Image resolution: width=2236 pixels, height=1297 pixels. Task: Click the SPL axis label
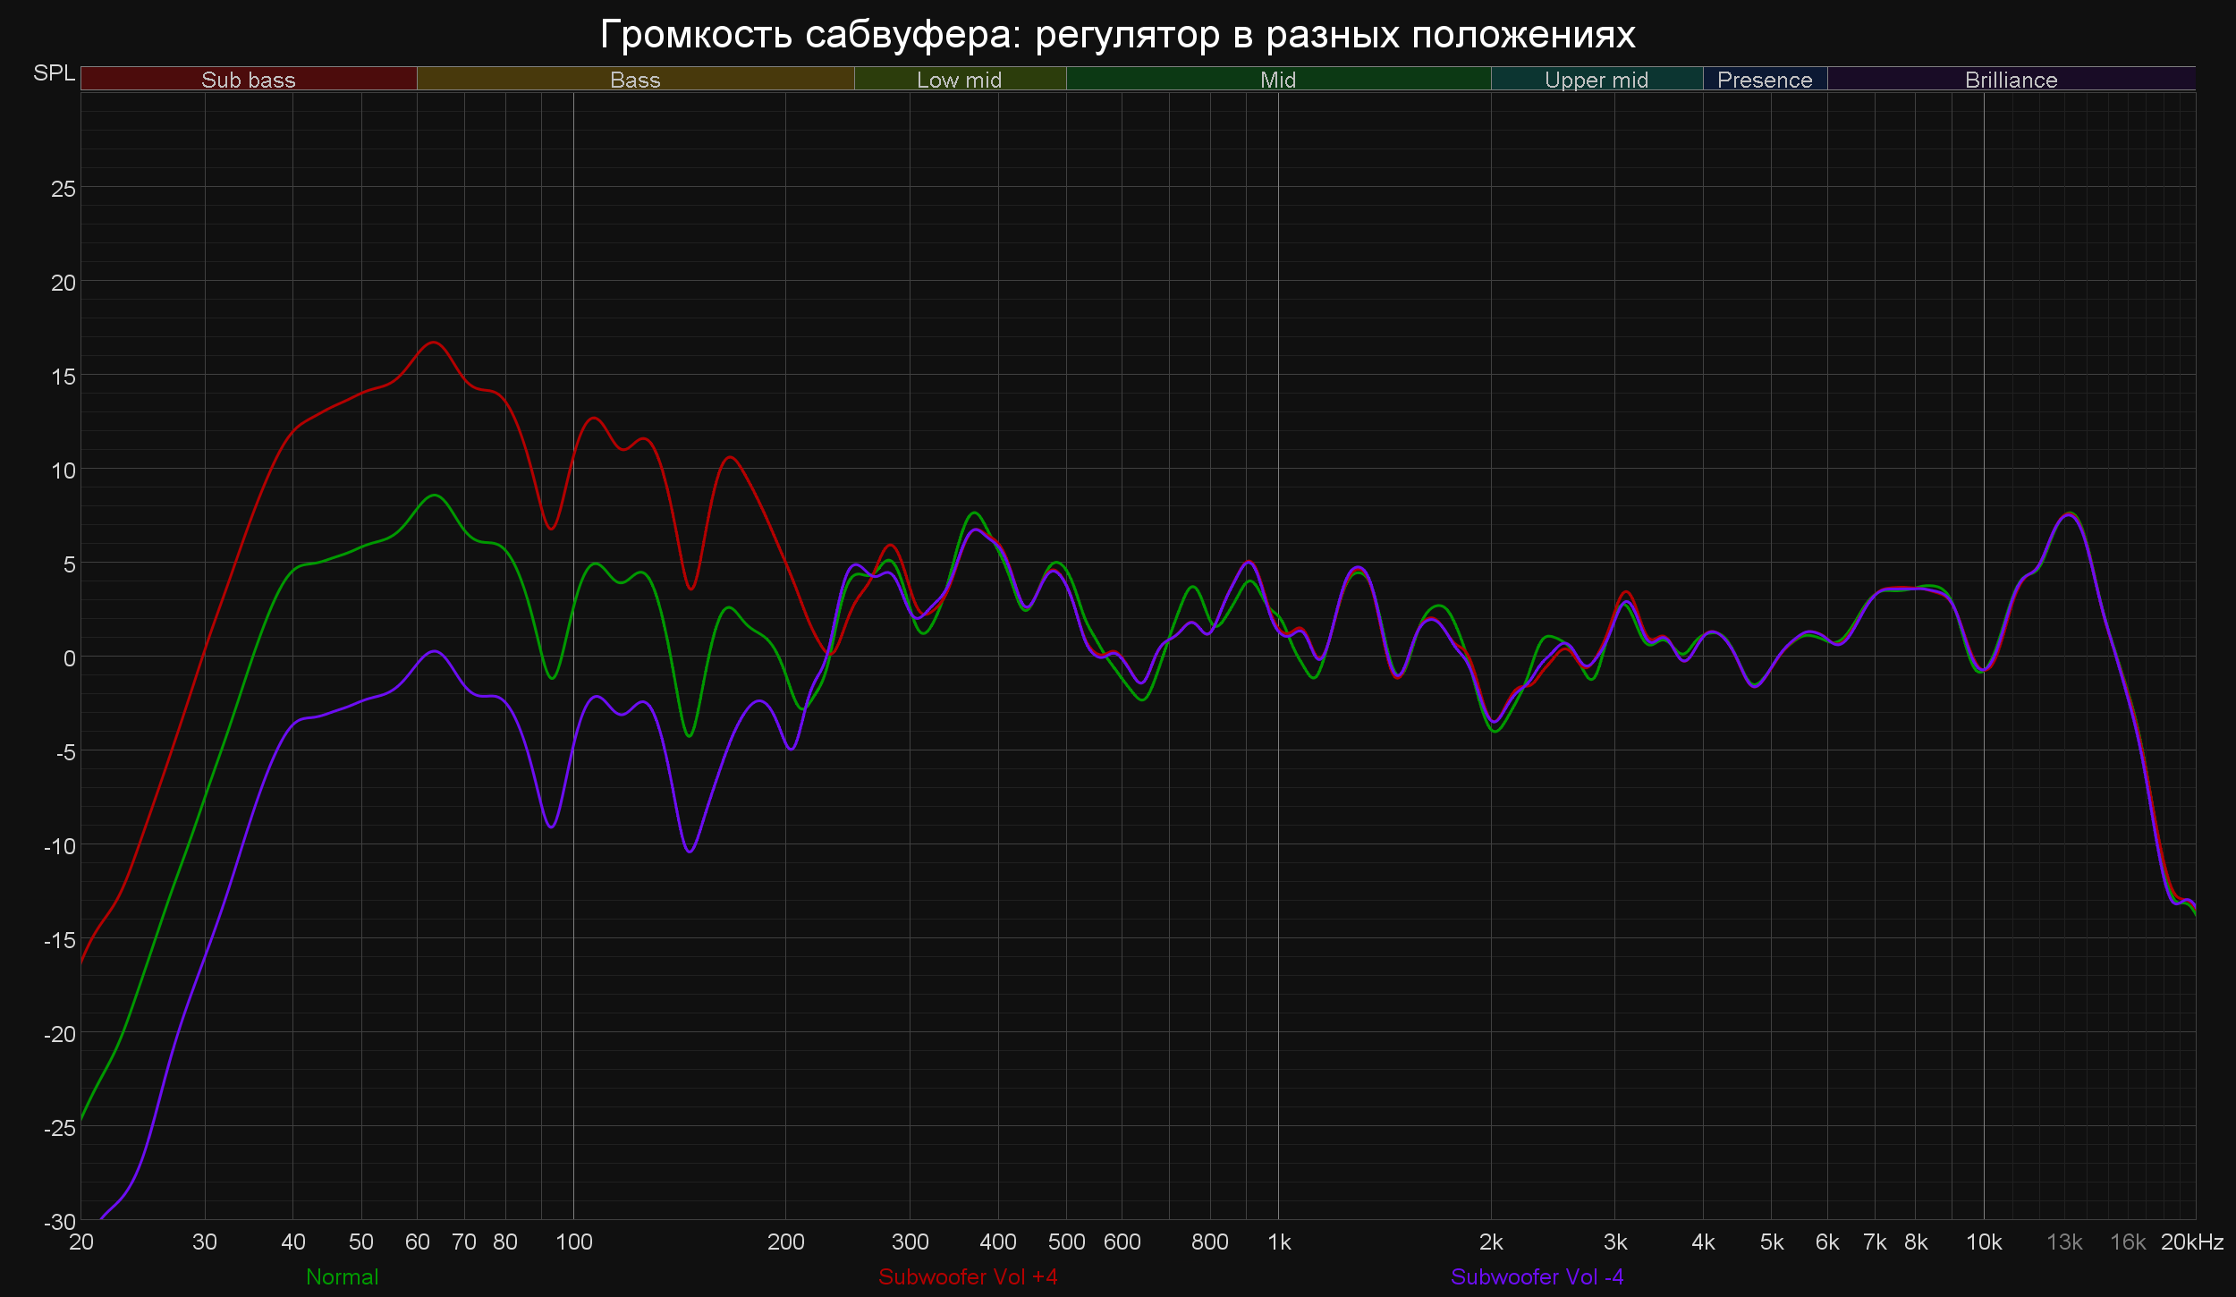[54, 73]
